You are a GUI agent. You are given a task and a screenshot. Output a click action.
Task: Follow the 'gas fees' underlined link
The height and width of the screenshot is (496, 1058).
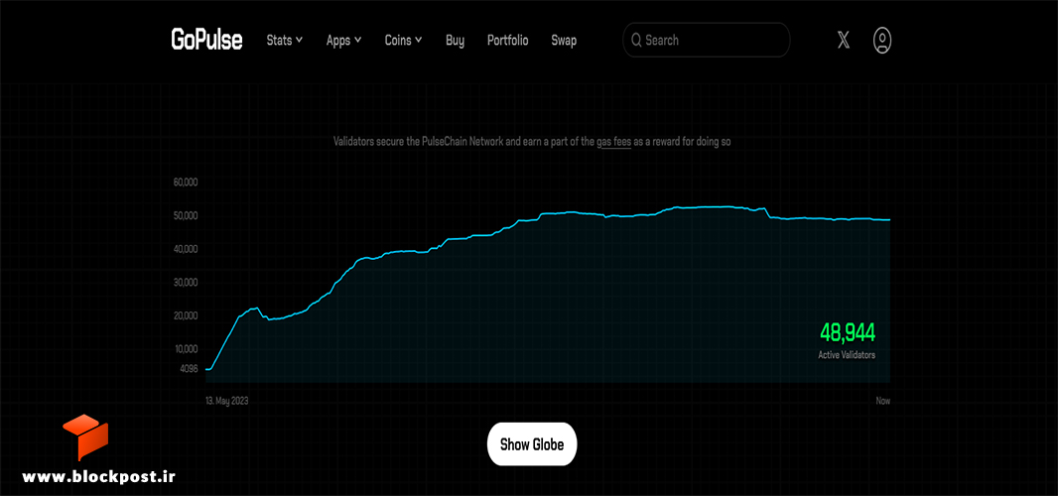tap(614, 142)
